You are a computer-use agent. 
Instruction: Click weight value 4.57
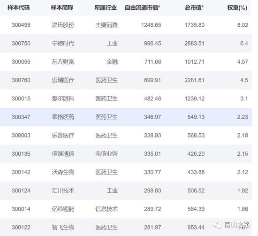click(x=243, y=62)
